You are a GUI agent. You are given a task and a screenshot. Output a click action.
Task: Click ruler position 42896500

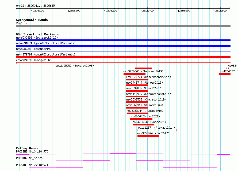[x=184, y=11]
